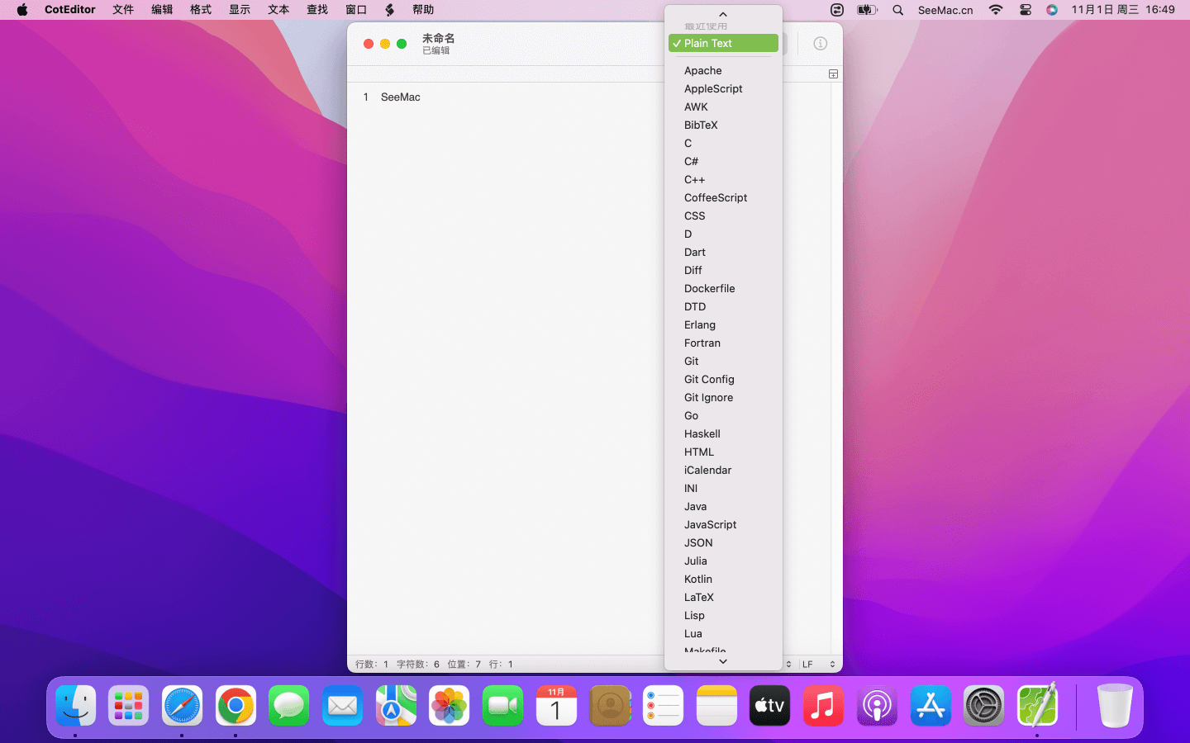Choose JavaScript from syntax list
This screenshot has width=1190, height=743.
click(710, 525)
